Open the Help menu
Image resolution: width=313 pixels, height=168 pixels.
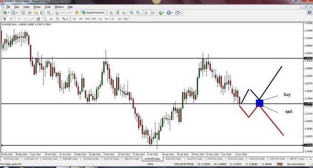pos(70,7)
